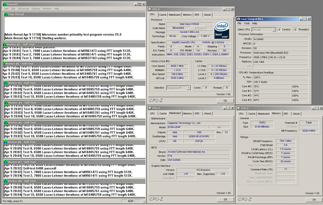Click the motherboard Model EX58-UD4P field
Image resolution: width=323 pixels, height=205 pixels.
(x=187, y=127)
